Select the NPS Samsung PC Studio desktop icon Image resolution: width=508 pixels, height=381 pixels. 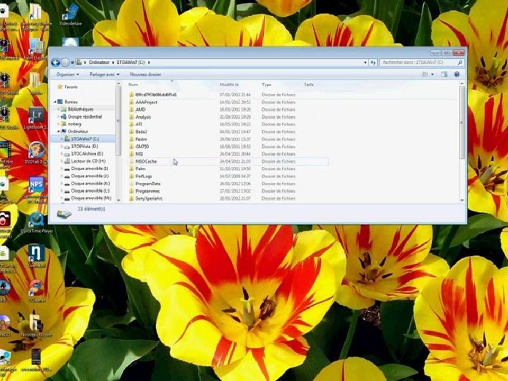[36, 190]
